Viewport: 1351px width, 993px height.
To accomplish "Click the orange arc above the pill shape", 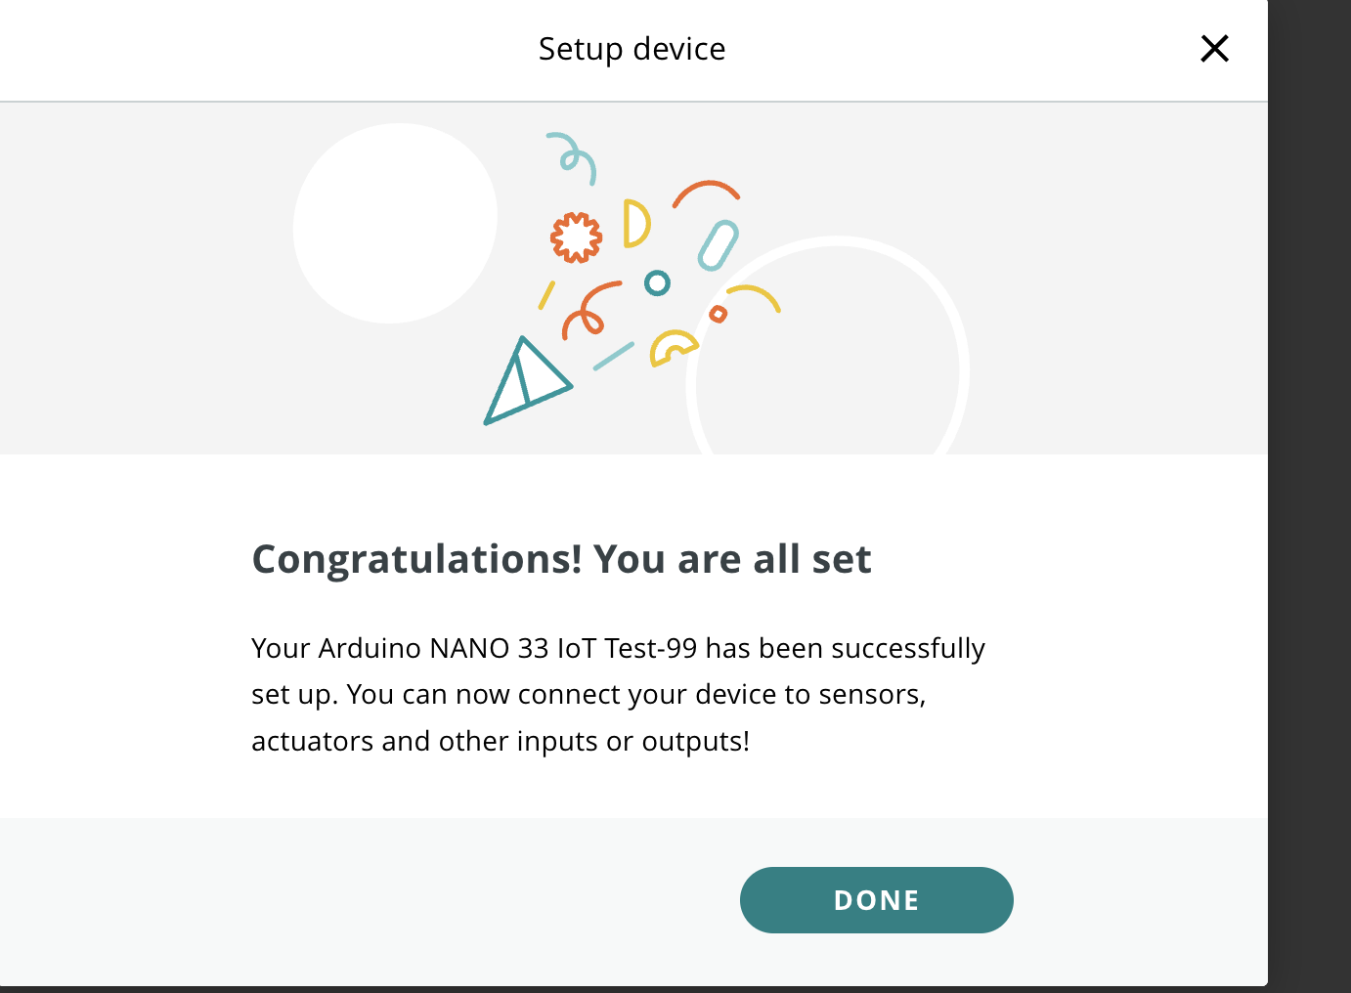I will [x=706, y=193].
